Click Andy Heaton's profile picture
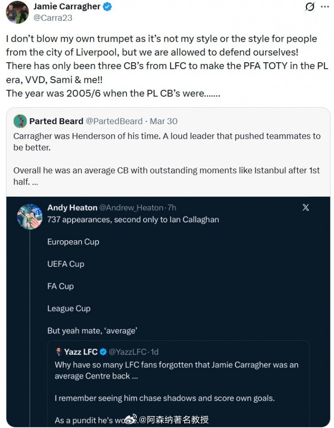 [x=30, y=217]
